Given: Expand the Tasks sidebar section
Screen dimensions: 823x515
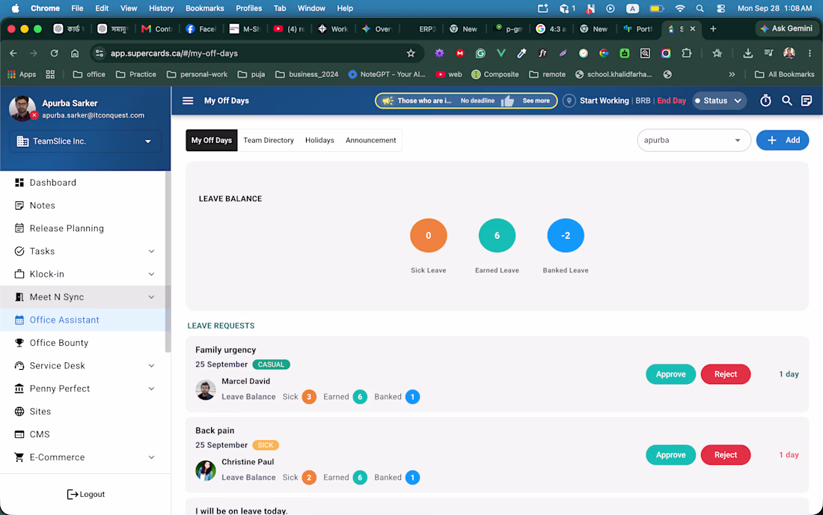Looking at the screenshot, I should tap(151, 252).
